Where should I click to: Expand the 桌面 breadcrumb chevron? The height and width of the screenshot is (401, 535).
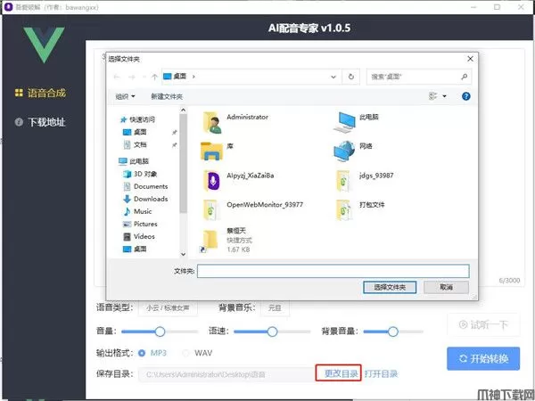(x=193, y=77)
